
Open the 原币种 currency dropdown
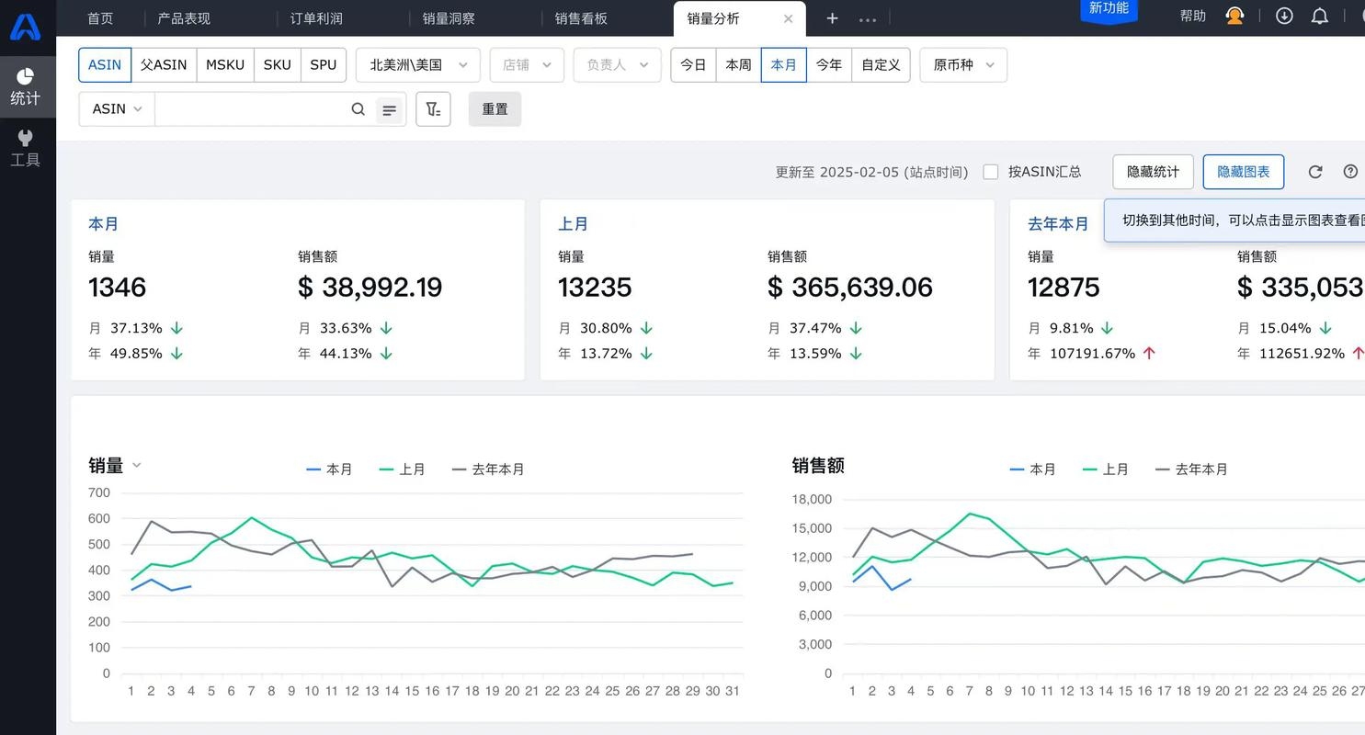[963, 65]
